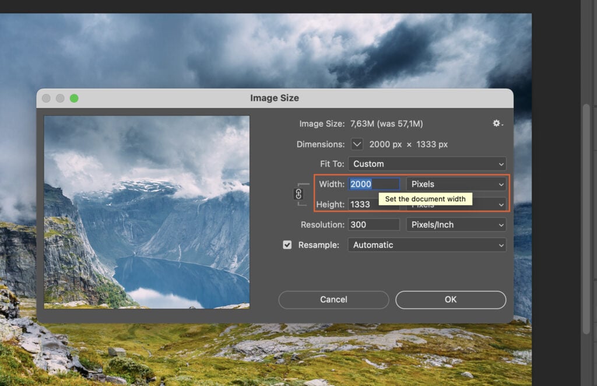Screen dimensions: 597x386
Task: Dismiss the dialog with the Cancel button
Action: tap(333, 299)
